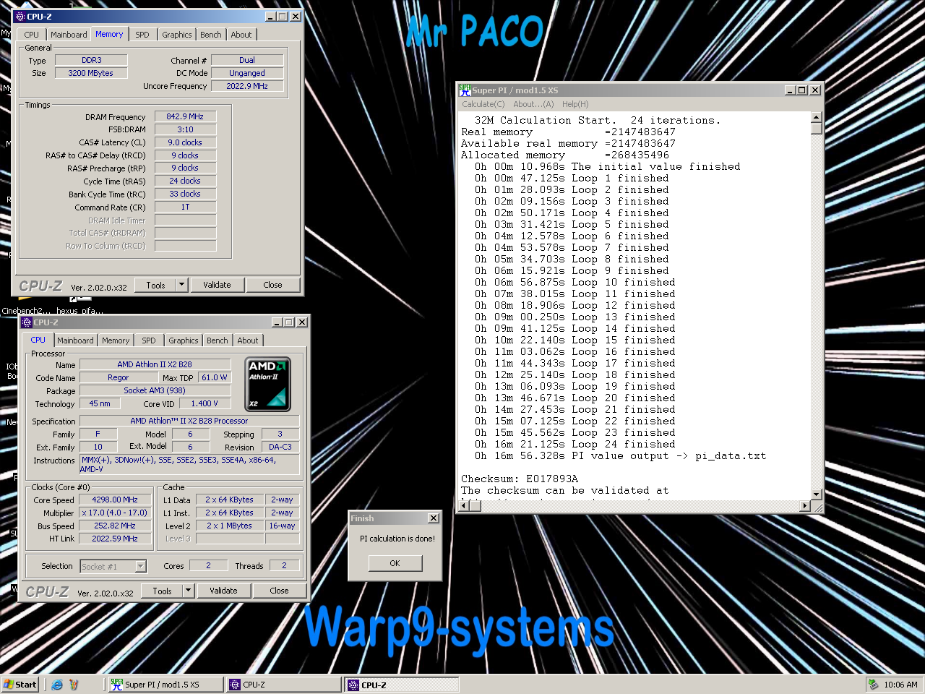Open SPD tab in top CPU-Z window
This screenshot has height=694, width=925.
142,35
